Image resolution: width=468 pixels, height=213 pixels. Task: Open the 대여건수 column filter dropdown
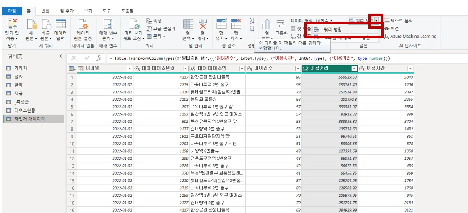point(298,69)
